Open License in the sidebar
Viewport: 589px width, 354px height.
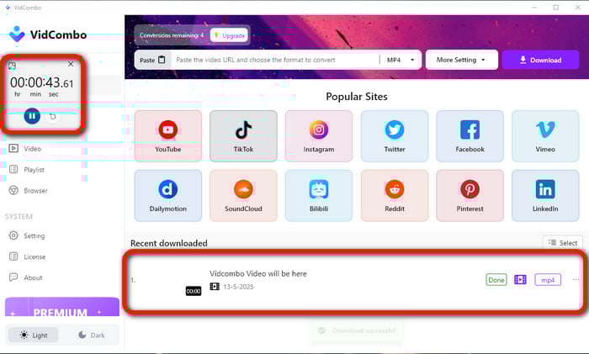pyautogui.click(x=28, y=256)
